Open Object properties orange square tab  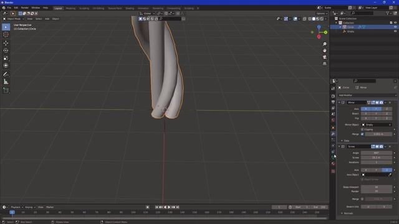[x=333, y=128]
